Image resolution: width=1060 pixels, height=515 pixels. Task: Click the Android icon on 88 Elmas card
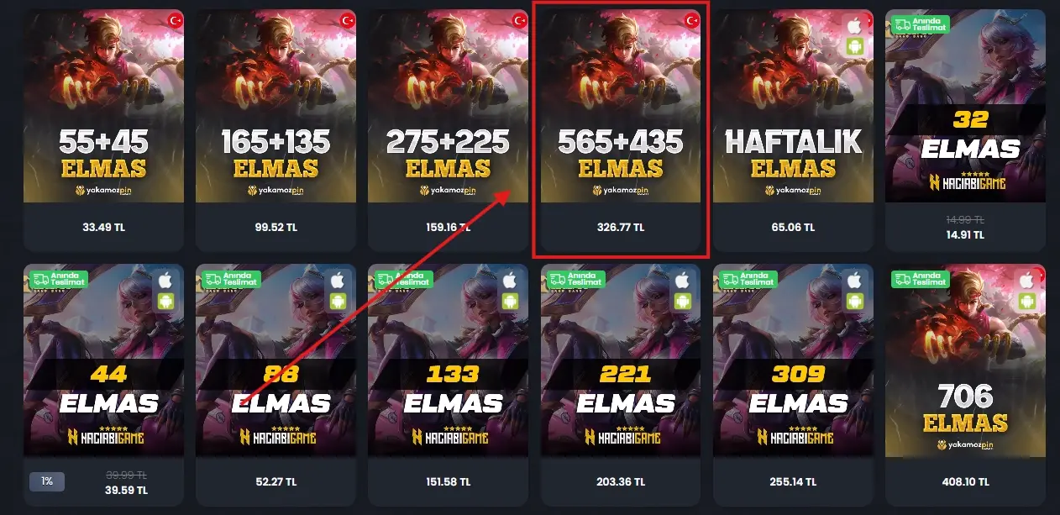(x=338, y=300)
